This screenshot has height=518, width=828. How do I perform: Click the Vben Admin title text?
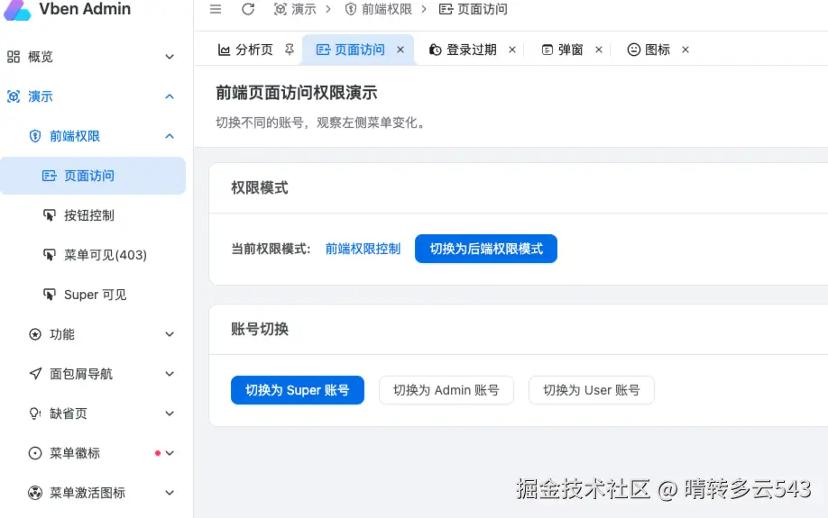(85, 9)
